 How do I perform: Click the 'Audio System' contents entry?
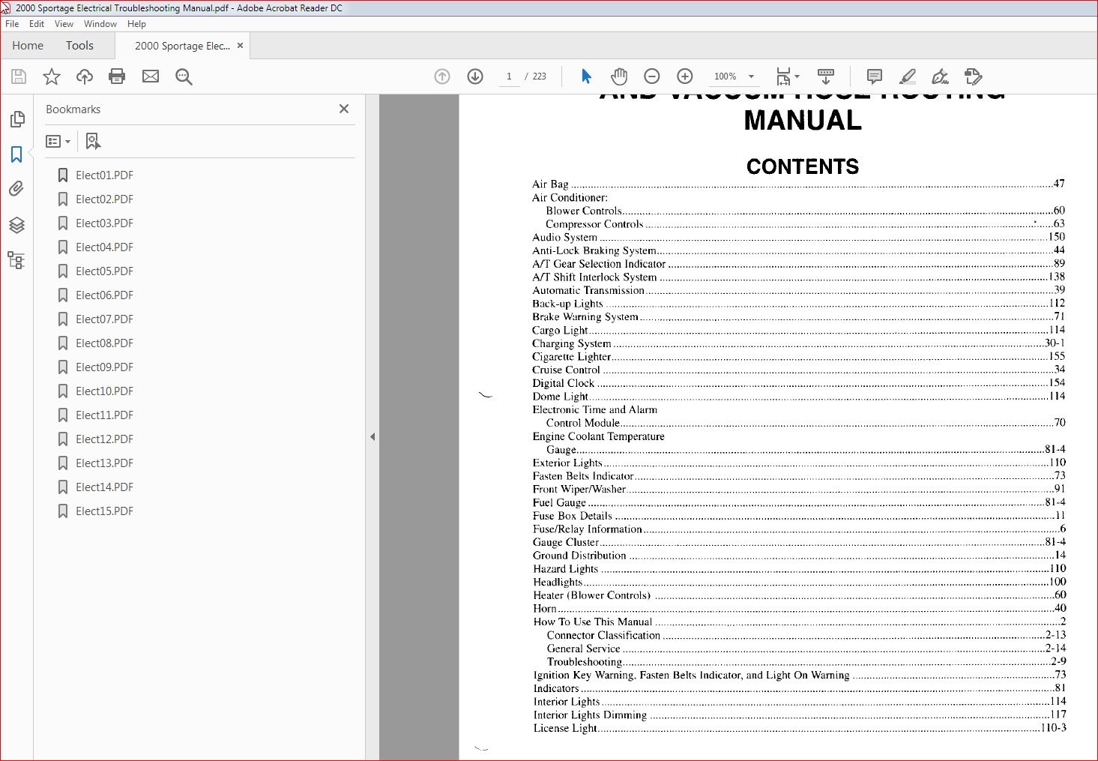pos(798,237)
